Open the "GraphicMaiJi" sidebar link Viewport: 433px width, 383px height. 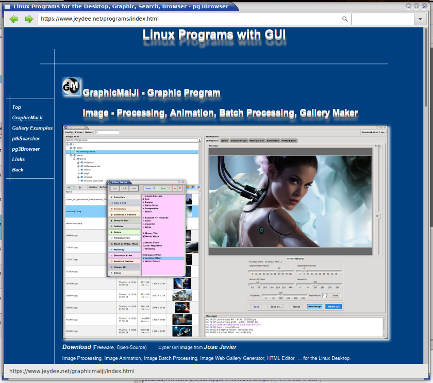click(x=27, y=118)
